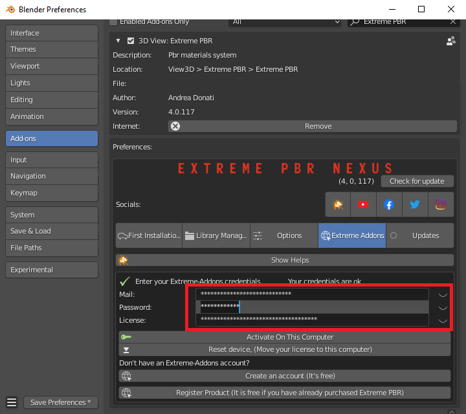Click into the License input field

click(312, 320)
